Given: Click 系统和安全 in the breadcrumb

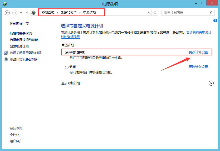Looking at the screenshot, I should 69,13.
